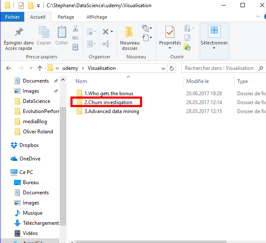This screenshot has height=243, width=266.
Task: Open the Fichier menu
Action: tap(12, 17)
